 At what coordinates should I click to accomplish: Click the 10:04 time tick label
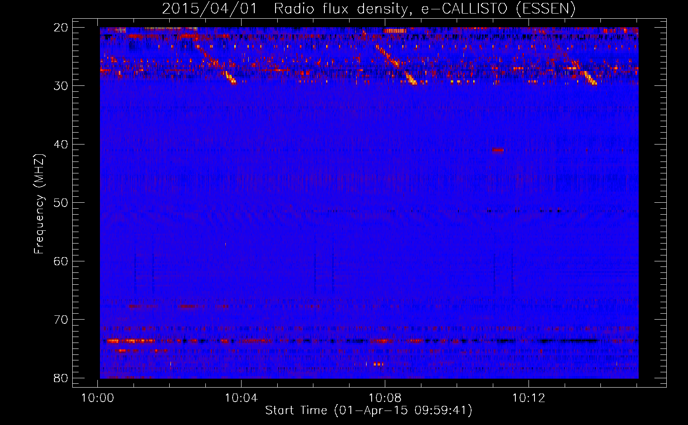coord(242,398)
